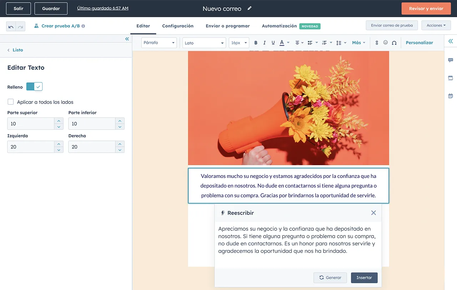The image size is (457, 290).
Task: Open the preview window icon in the right rail
Action: coord(451,78)
